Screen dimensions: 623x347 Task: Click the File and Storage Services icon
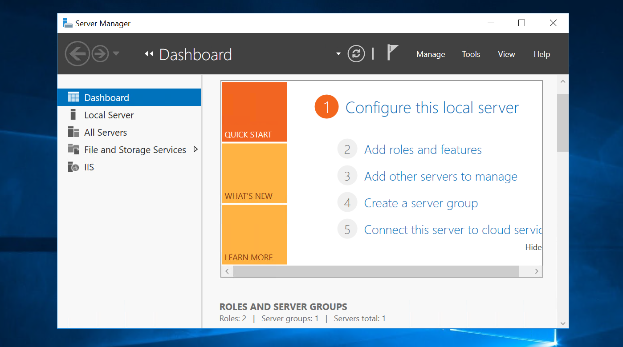[73, 149]
